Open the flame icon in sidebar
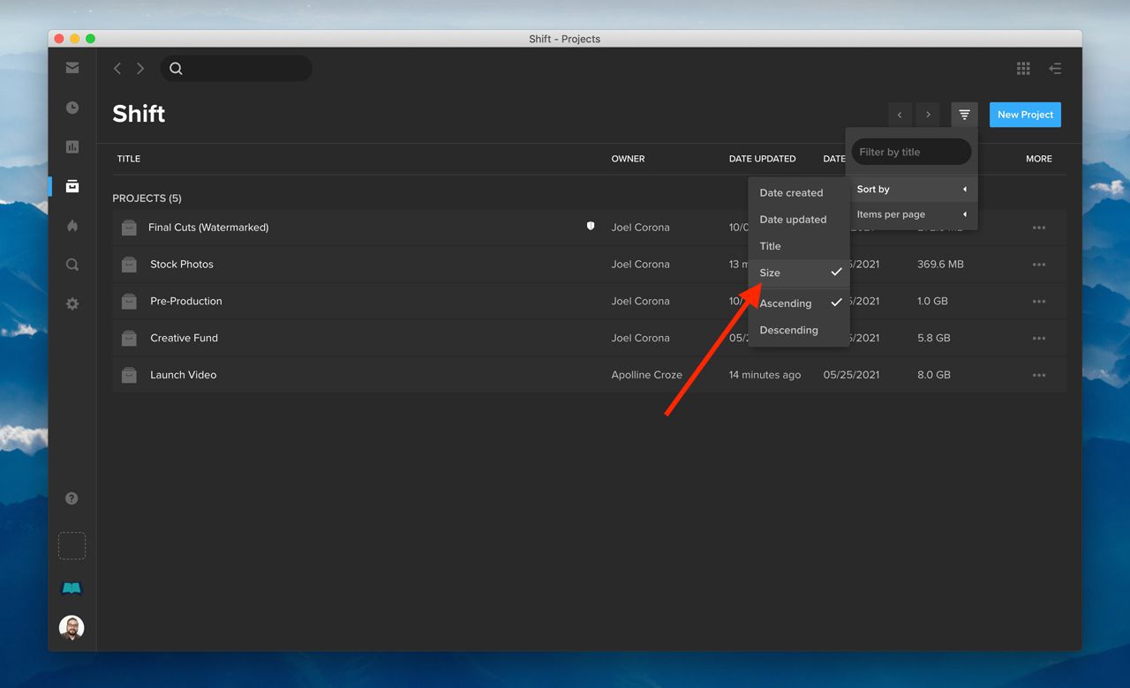Viewport: 1130px width, 688px height. tap(72, 226)
